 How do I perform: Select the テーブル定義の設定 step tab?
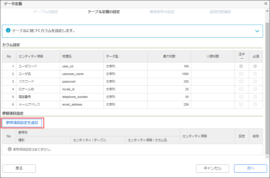(104, 12)
